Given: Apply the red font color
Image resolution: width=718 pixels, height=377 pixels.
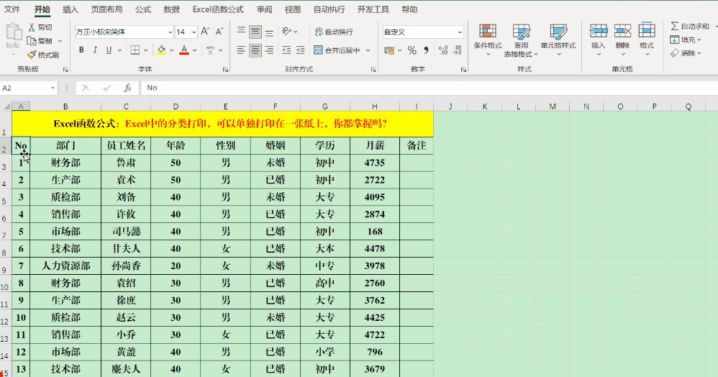Looking at the screenshot, I should (184, 50).
